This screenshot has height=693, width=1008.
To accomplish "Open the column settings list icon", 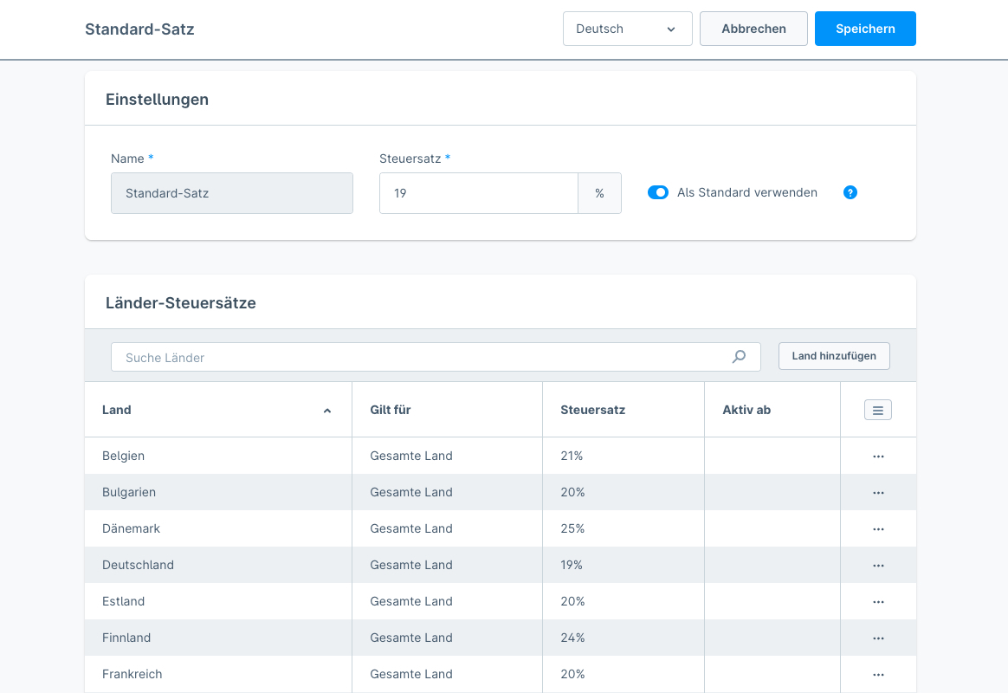I will point(877,411).
